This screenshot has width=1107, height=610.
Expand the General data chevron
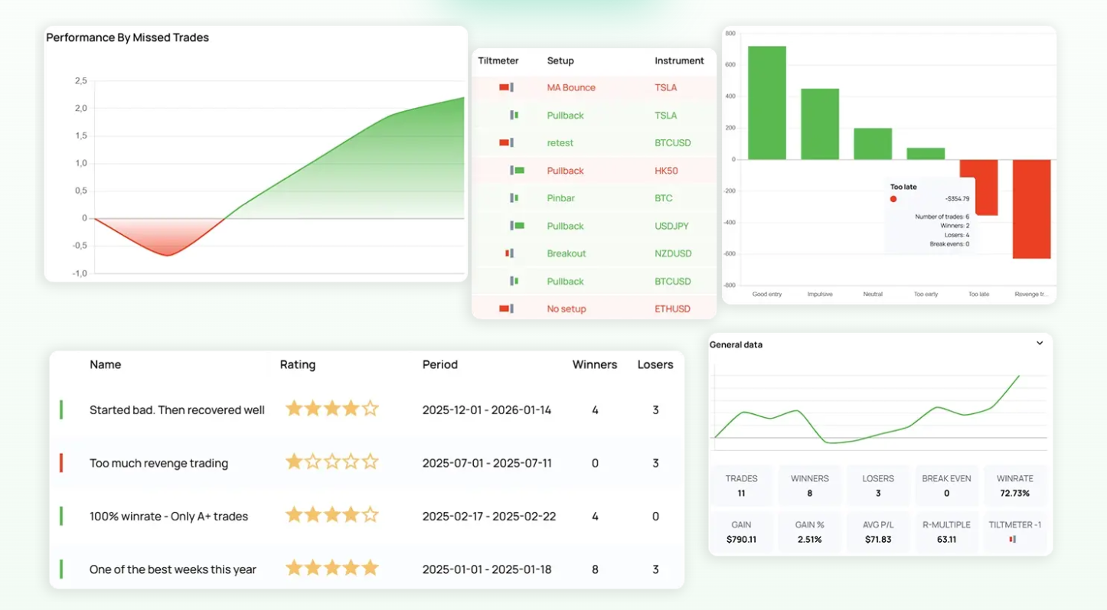1040,343
